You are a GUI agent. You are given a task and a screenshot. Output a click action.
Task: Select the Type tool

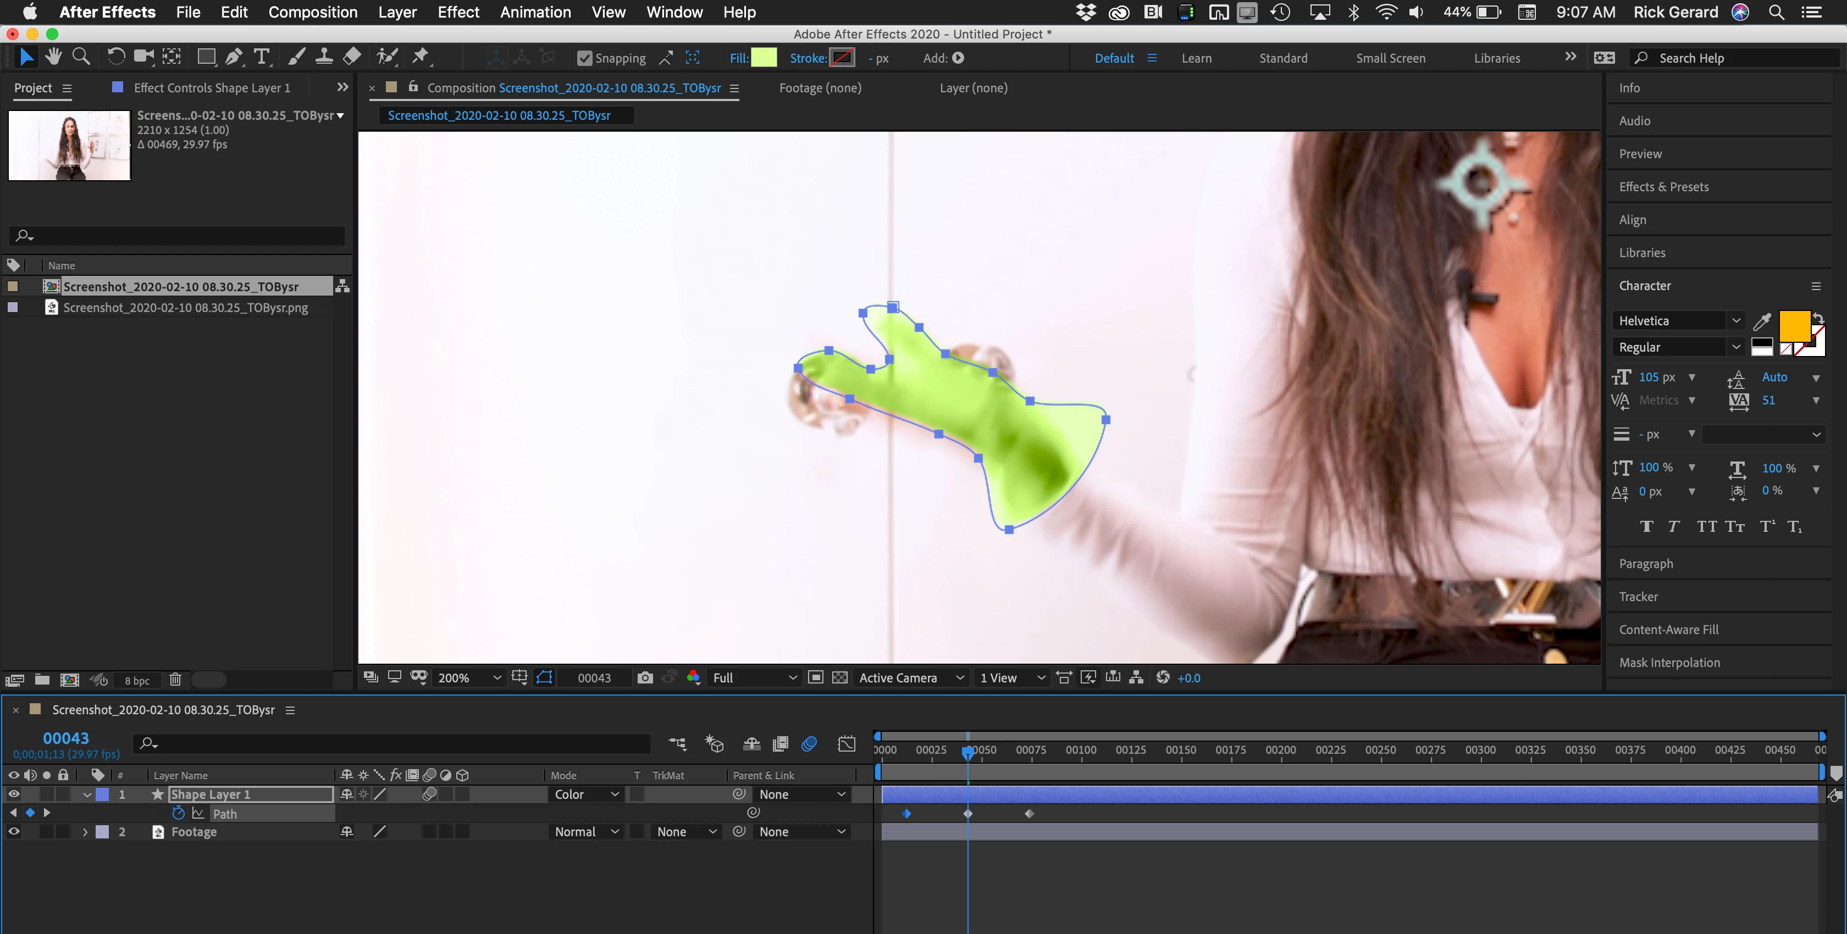coord(262,57)
